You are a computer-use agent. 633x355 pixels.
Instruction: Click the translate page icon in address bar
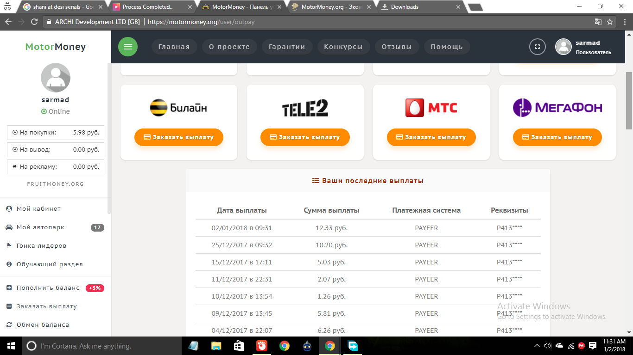click(598, 22)
